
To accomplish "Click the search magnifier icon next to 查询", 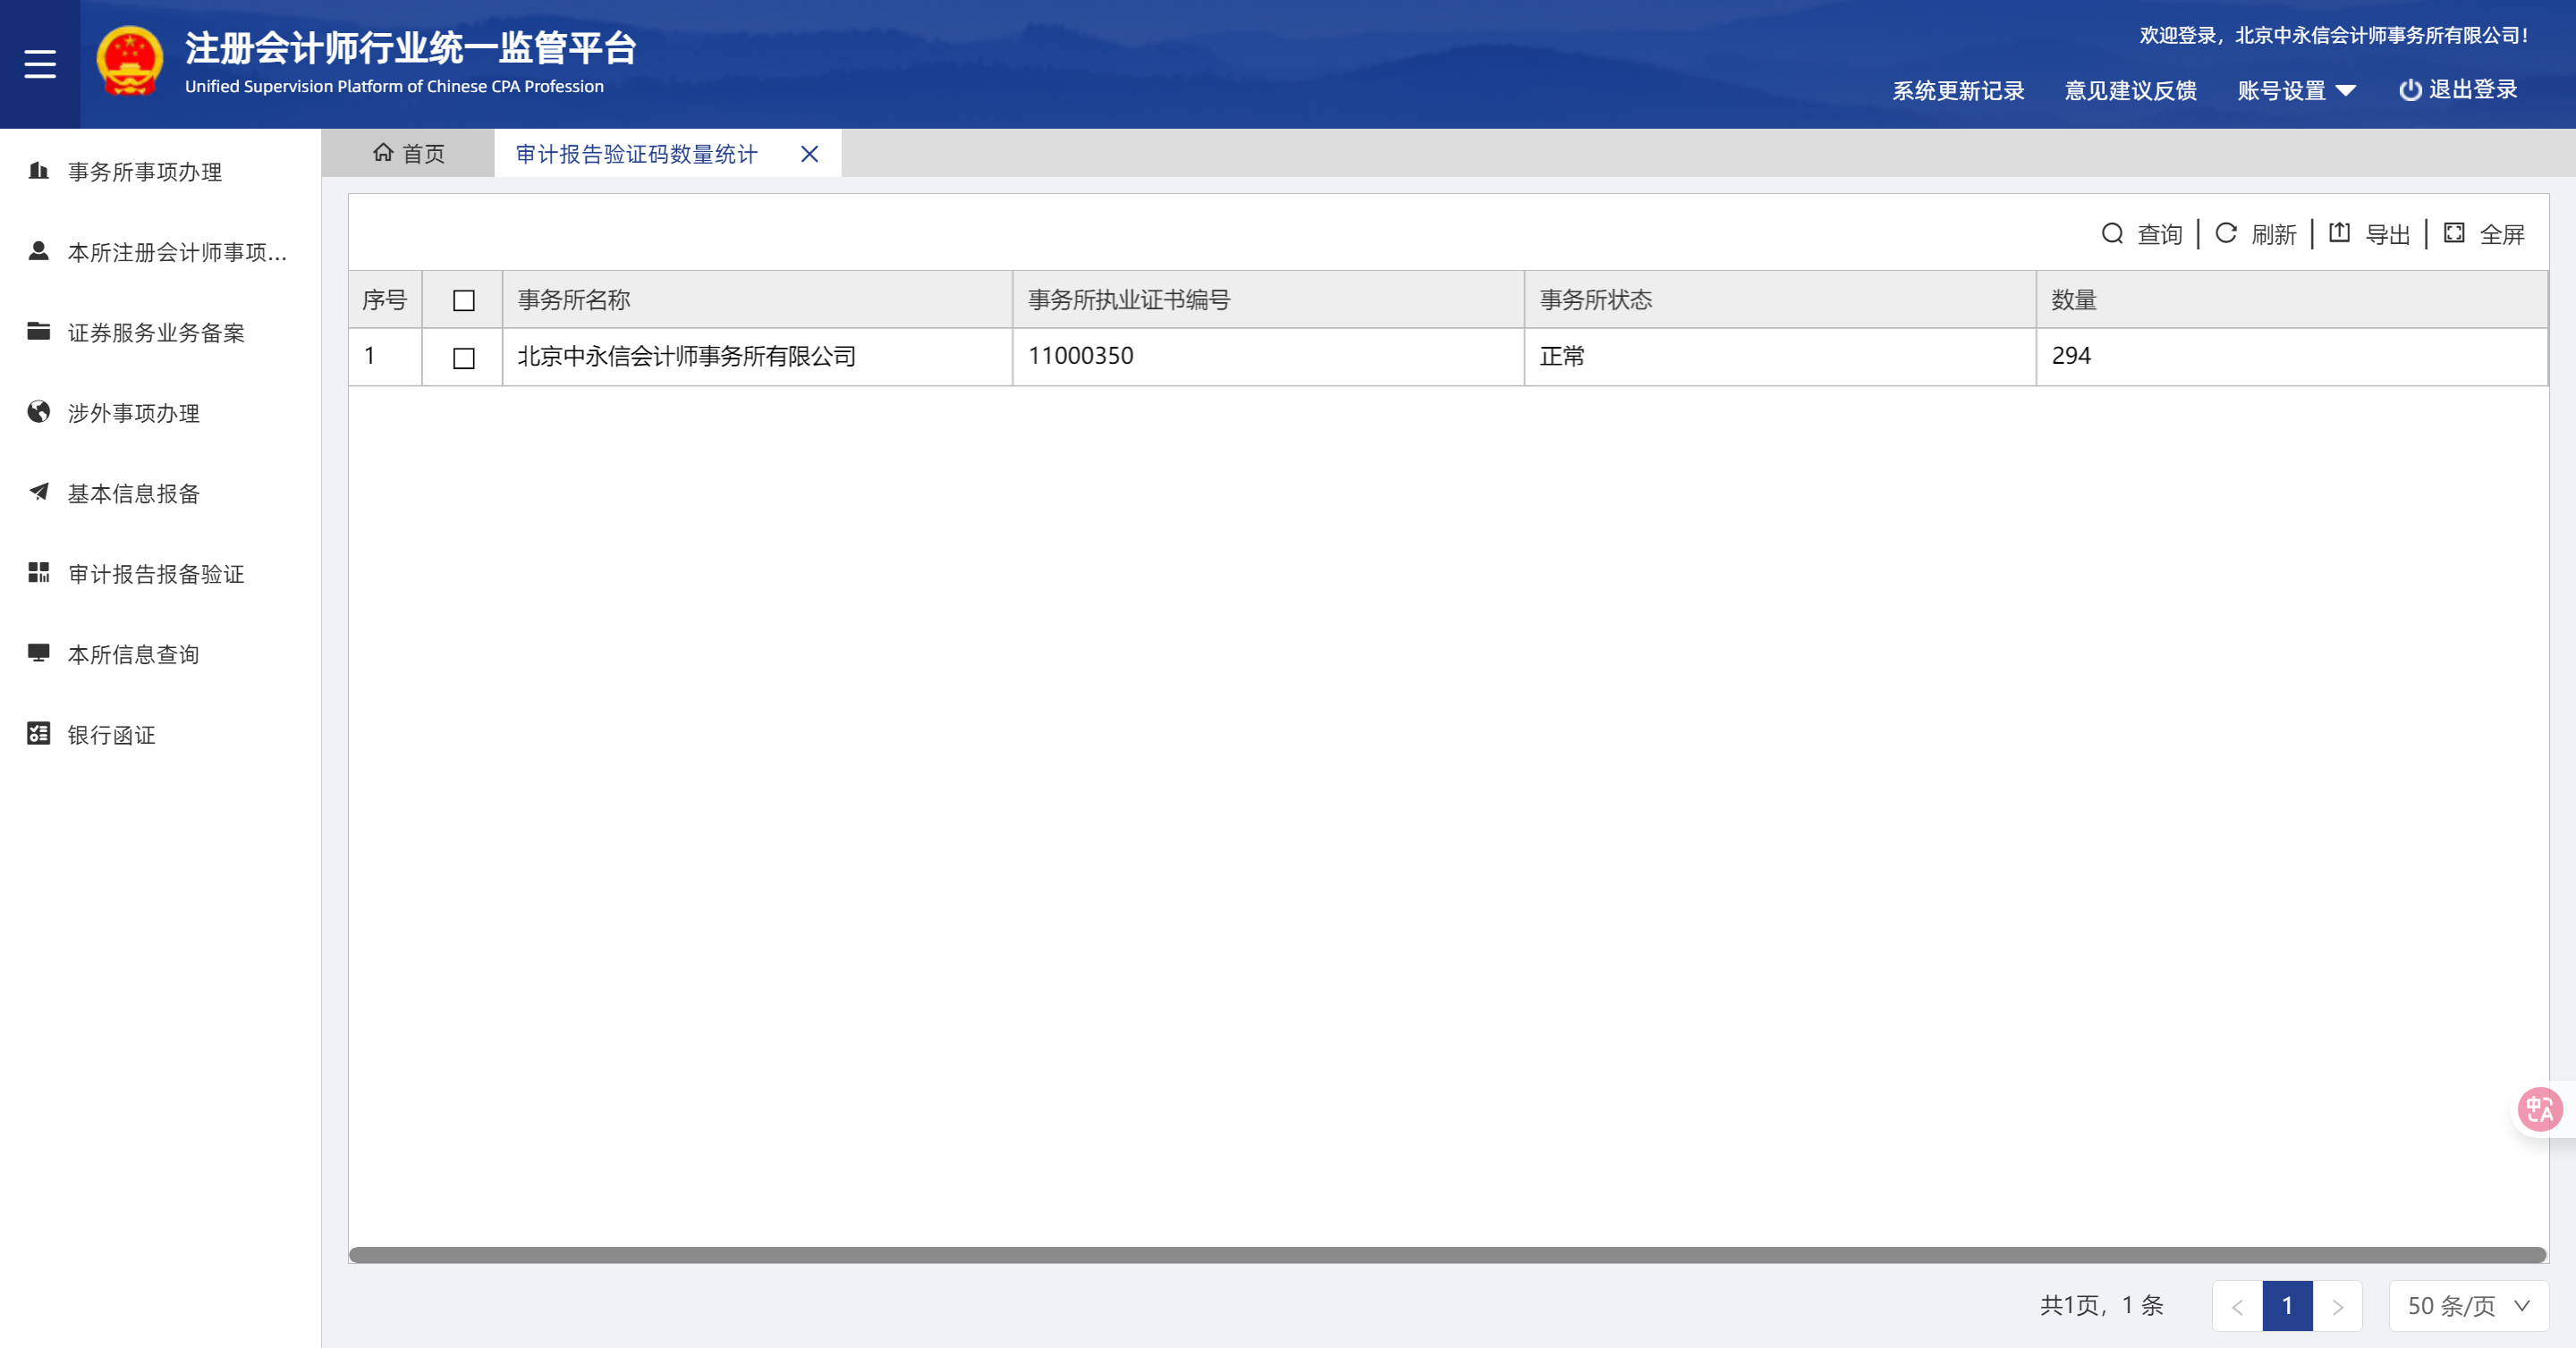I will point(2112,234).
